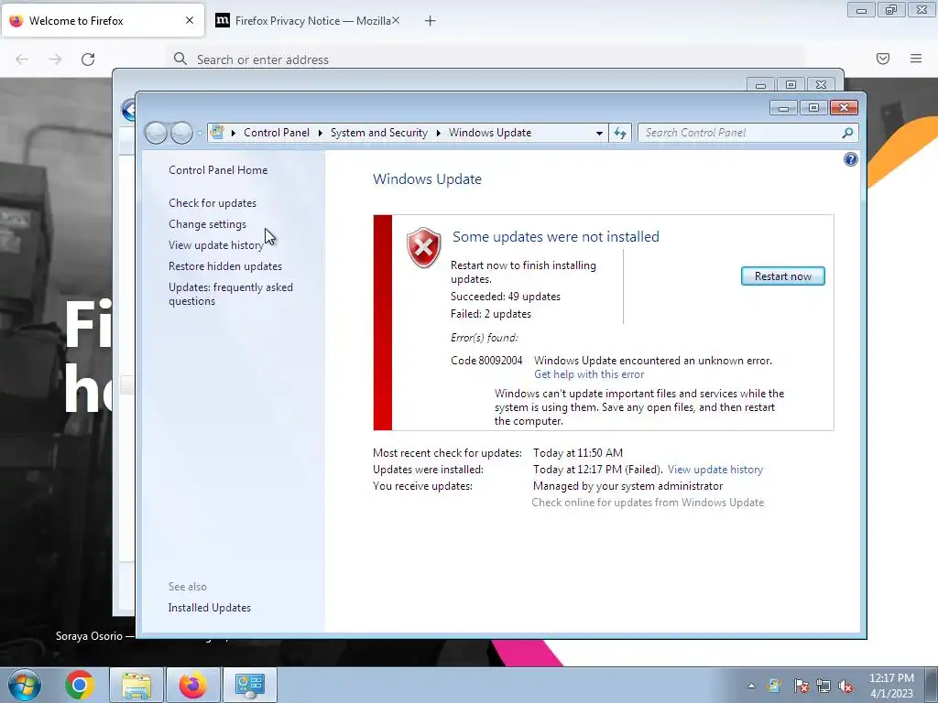Select the Succeeded: 49 updates line

pyautogui.click(x=506, y=297)
